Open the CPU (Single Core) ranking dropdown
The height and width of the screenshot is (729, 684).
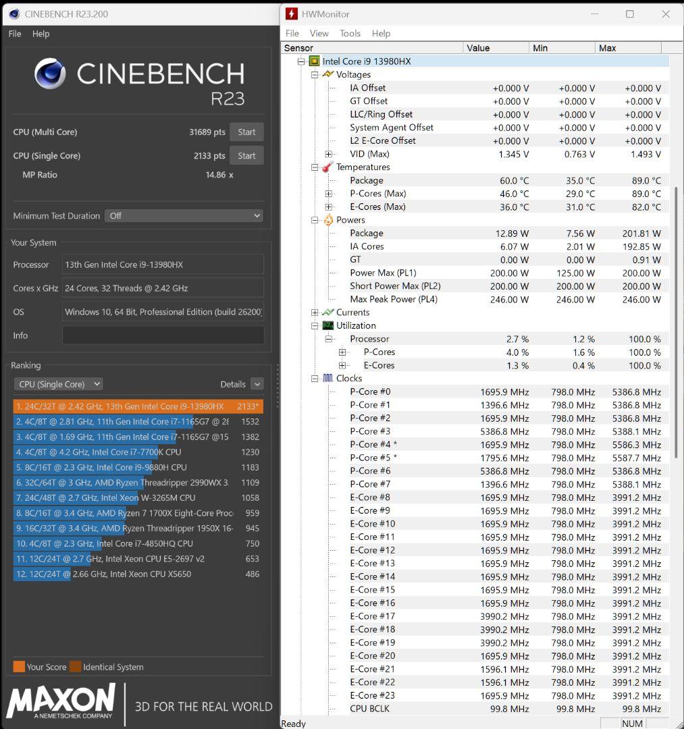(59, 384)
